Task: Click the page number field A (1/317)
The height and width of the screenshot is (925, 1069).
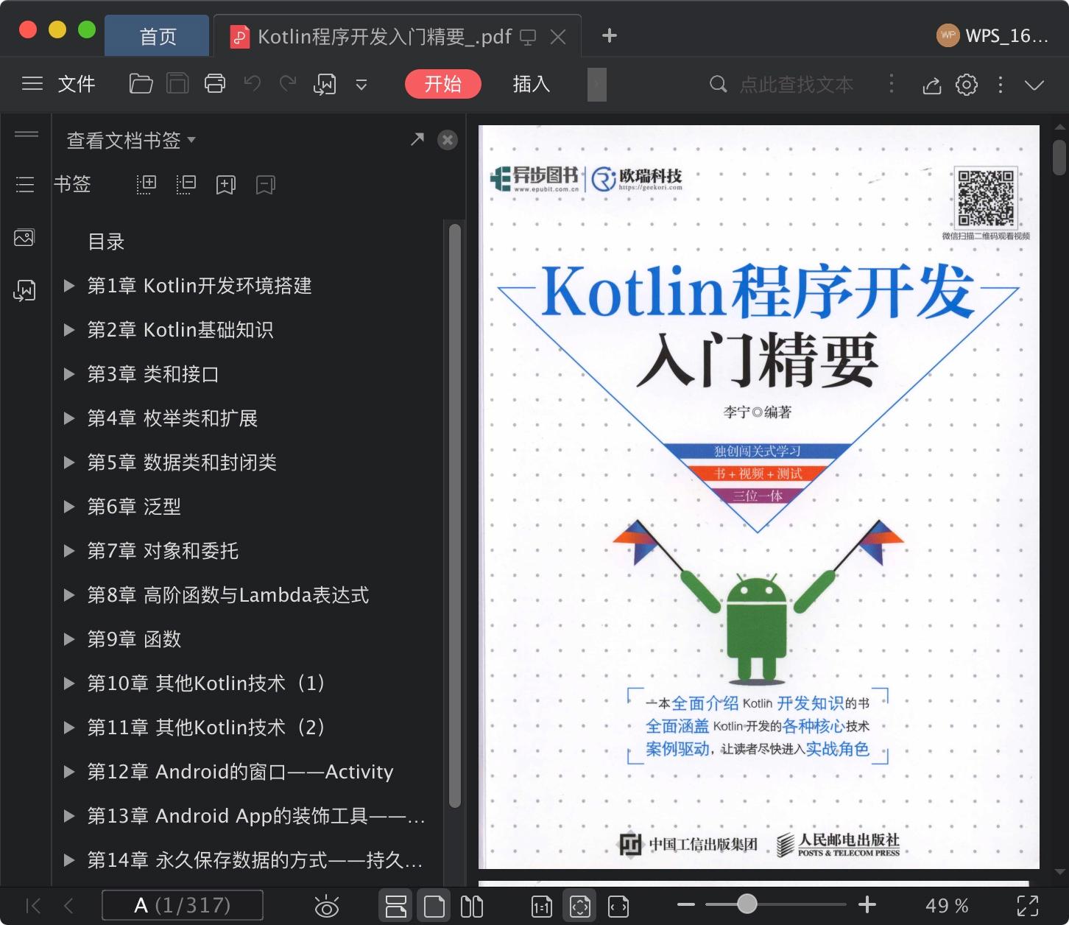Action: (x=183, y=905)
